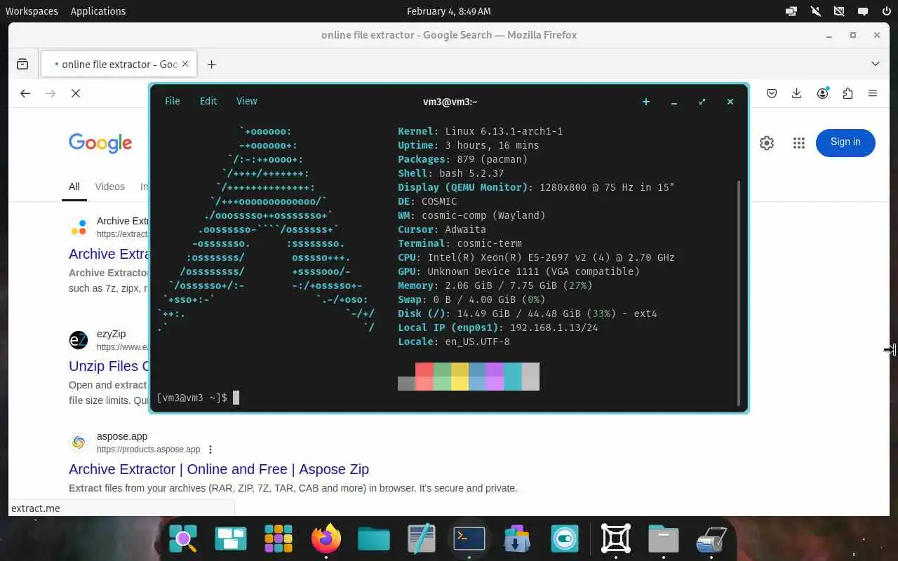Open the Google apps grid
This screenshot has width=898, height=561.
798,143
